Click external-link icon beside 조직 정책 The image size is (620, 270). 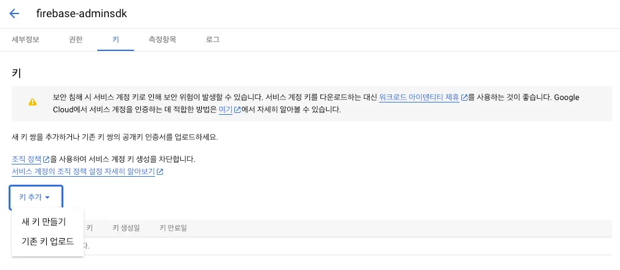(x=46, y=160)
